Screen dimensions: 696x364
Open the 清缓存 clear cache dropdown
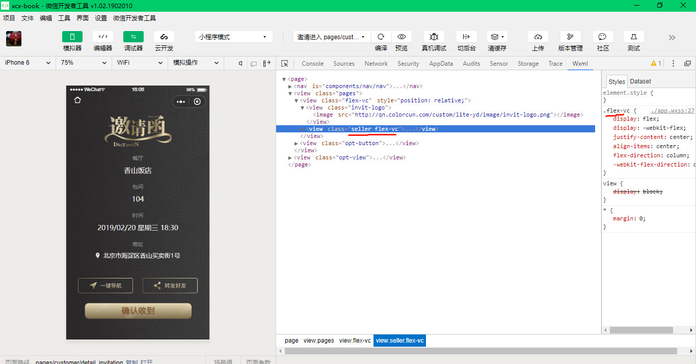click(497, 37)
